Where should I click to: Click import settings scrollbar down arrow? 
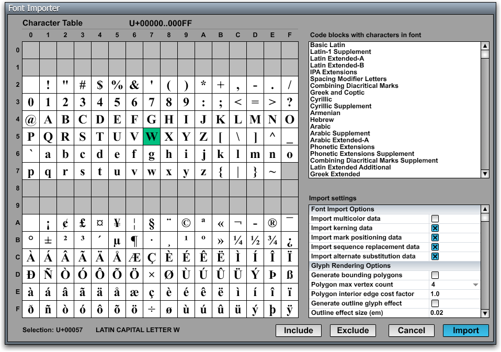pyautogui.click(x=485, y=313)
